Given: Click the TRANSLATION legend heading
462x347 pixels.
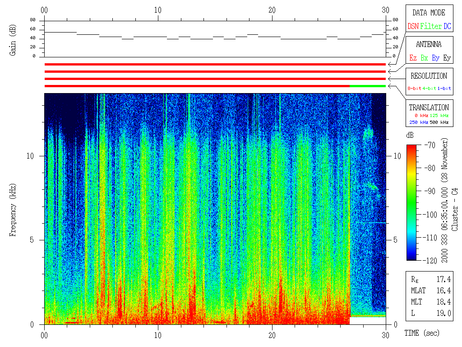Looking at the screenshot, I should pyautogui.click(x=429, y=108).
